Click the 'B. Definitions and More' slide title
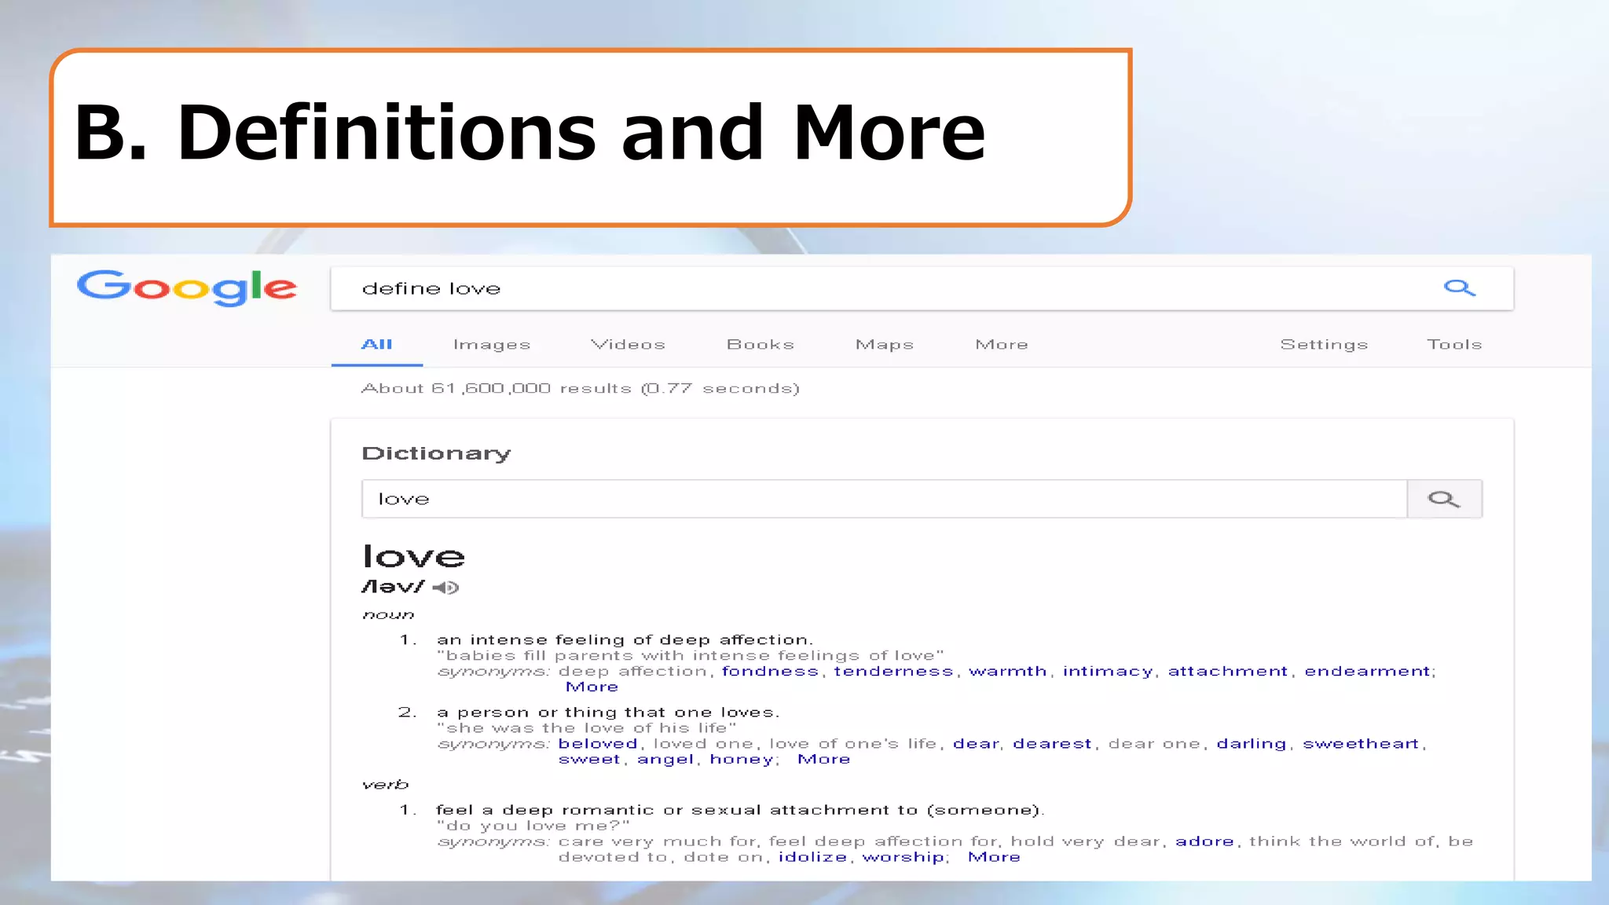 (530, 132)
